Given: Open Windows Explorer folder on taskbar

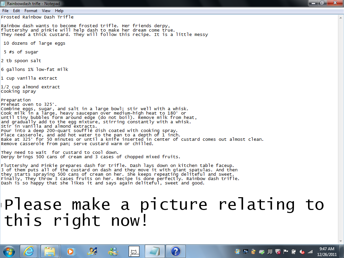Looking at the screenshot, I should click(50, 251).
